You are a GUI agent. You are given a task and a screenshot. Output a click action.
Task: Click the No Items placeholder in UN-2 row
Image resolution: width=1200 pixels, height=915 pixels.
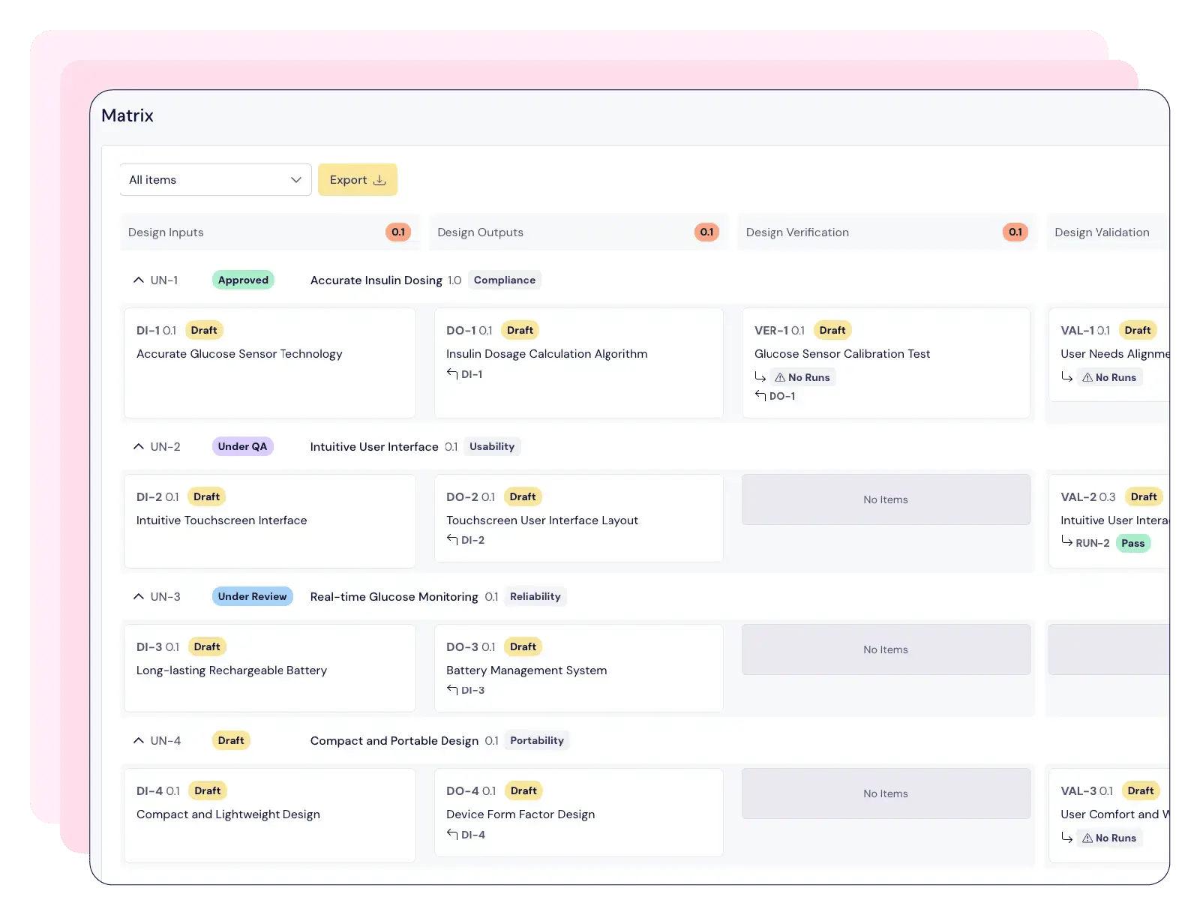pos(886,499)
